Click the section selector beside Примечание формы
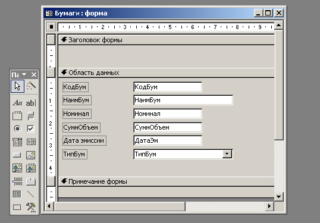The width and height of the screenshot is (320, 223). click(51, 181)
